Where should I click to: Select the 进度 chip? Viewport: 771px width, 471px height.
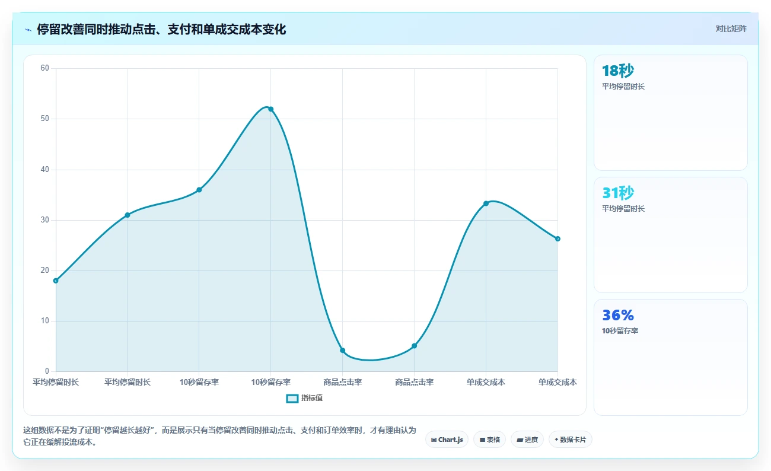click(x=527, y=440)
